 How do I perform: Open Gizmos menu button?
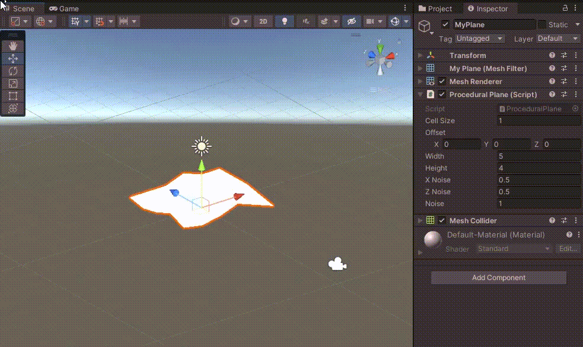tap(395, 21)
